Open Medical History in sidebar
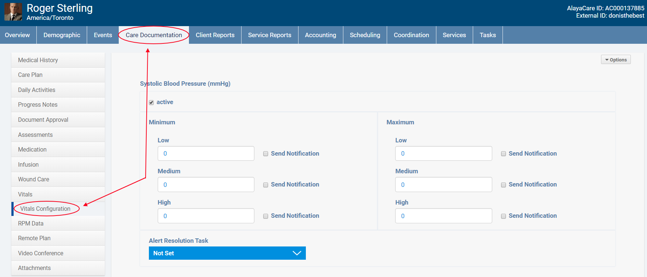 [38, 60]
